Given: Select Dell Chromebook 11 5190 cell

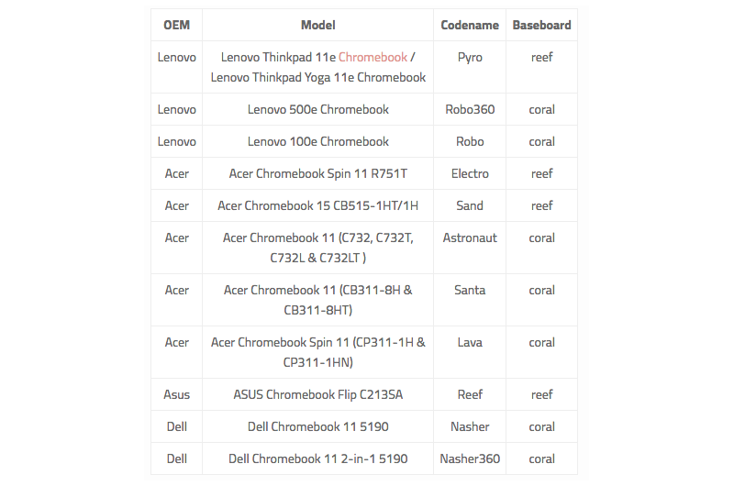Looking at the screenshot, I should (x=317, y=426).
